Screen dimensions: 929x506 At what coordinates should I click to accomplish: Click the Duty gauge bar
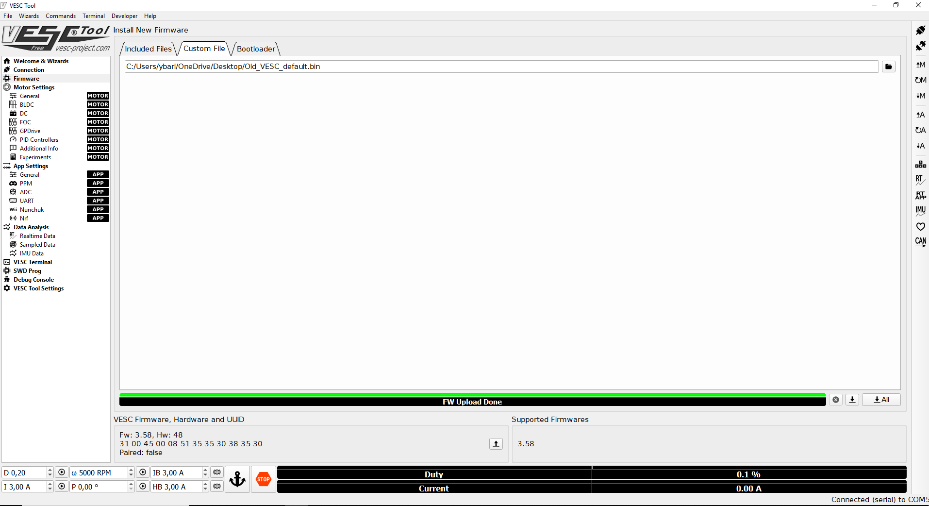(592, 473)
